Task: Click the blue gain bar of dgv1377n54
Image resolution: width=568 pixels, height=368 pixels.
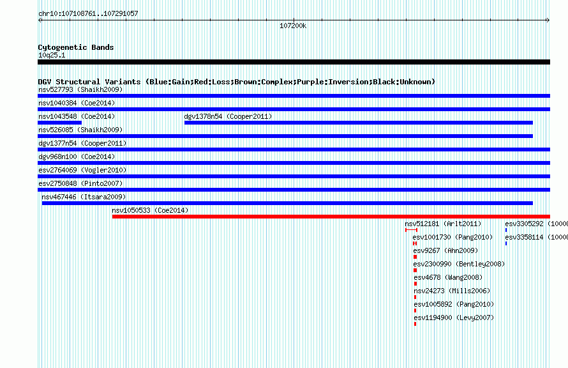Action: coord(294,149)
